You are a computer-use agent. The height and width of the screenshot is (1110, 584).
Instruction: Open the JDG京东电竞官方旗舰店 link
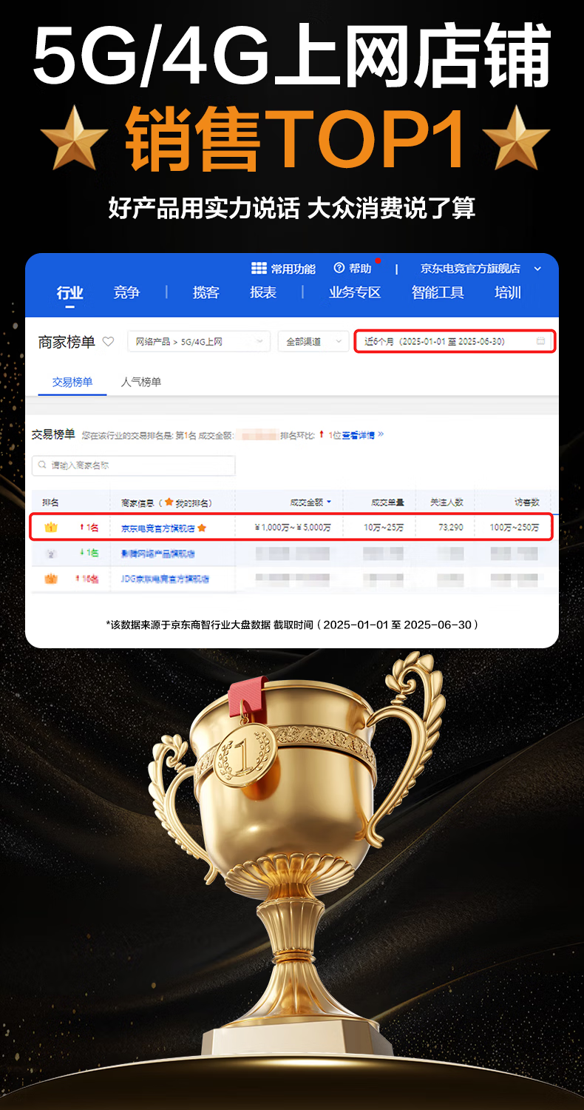[165, 579]
